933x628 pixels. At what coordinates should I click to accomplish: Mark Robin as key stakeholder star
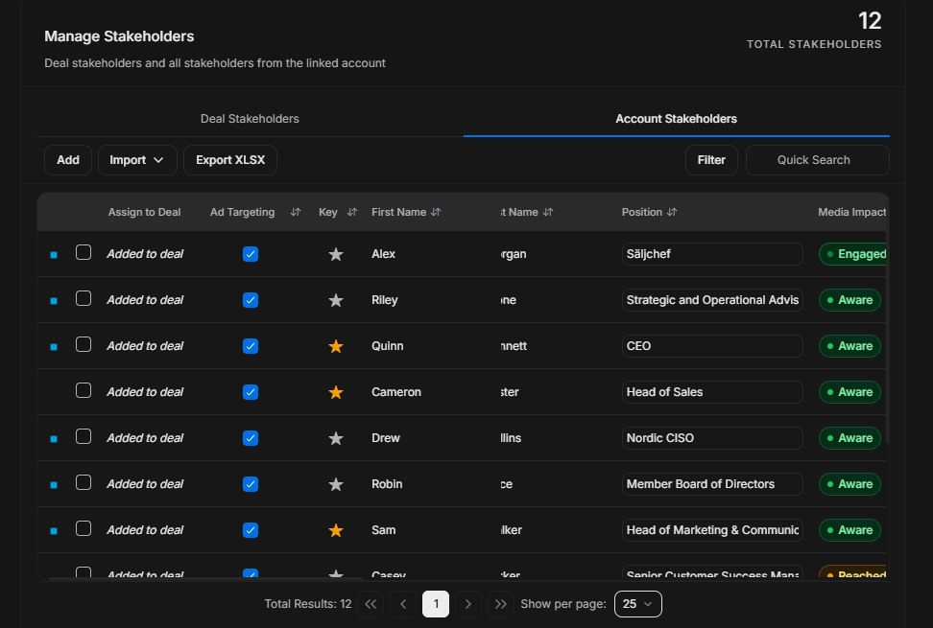[x=336, y=484]
